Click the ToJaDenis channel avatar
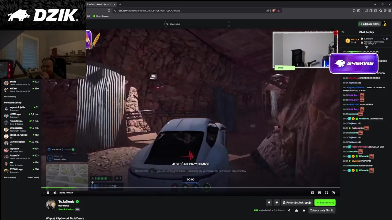This screenshot has height=220, width=392. (51, 204)
